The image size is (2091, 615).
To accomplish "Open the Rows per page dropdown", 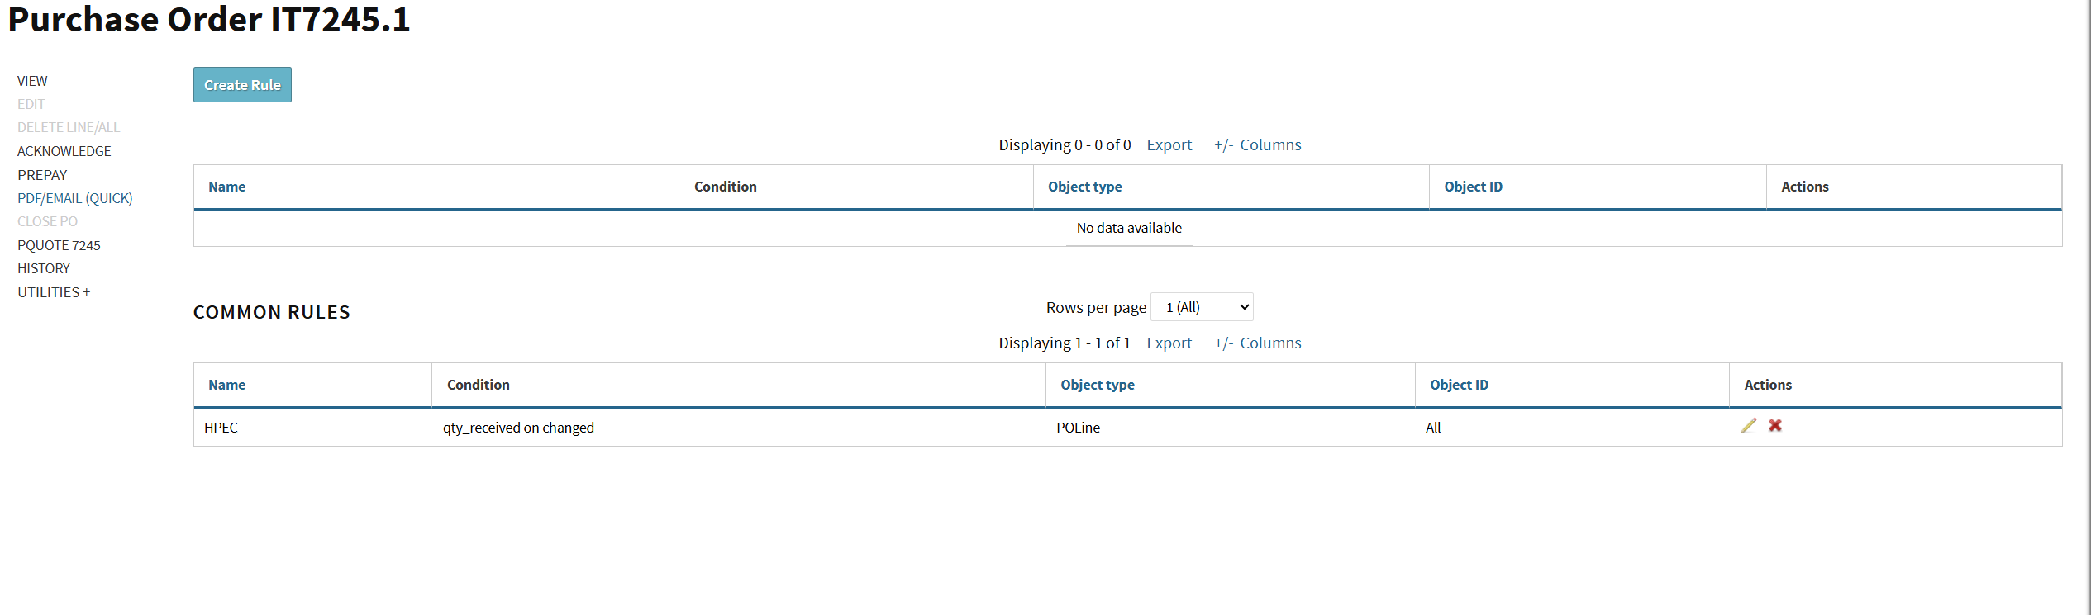I will coord(1202,307).
